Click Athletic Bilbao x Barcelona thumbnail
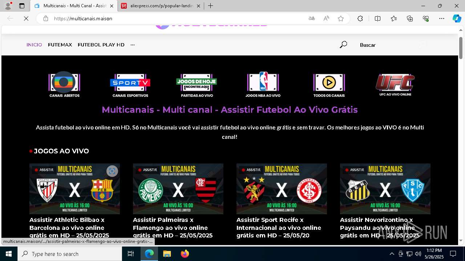Viewport: 465px width, 261px height. point(74,189)
